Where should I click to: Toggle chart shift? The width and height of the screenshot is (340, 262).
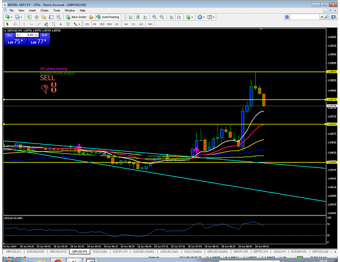pyautogui.click(x=179, y=17)
